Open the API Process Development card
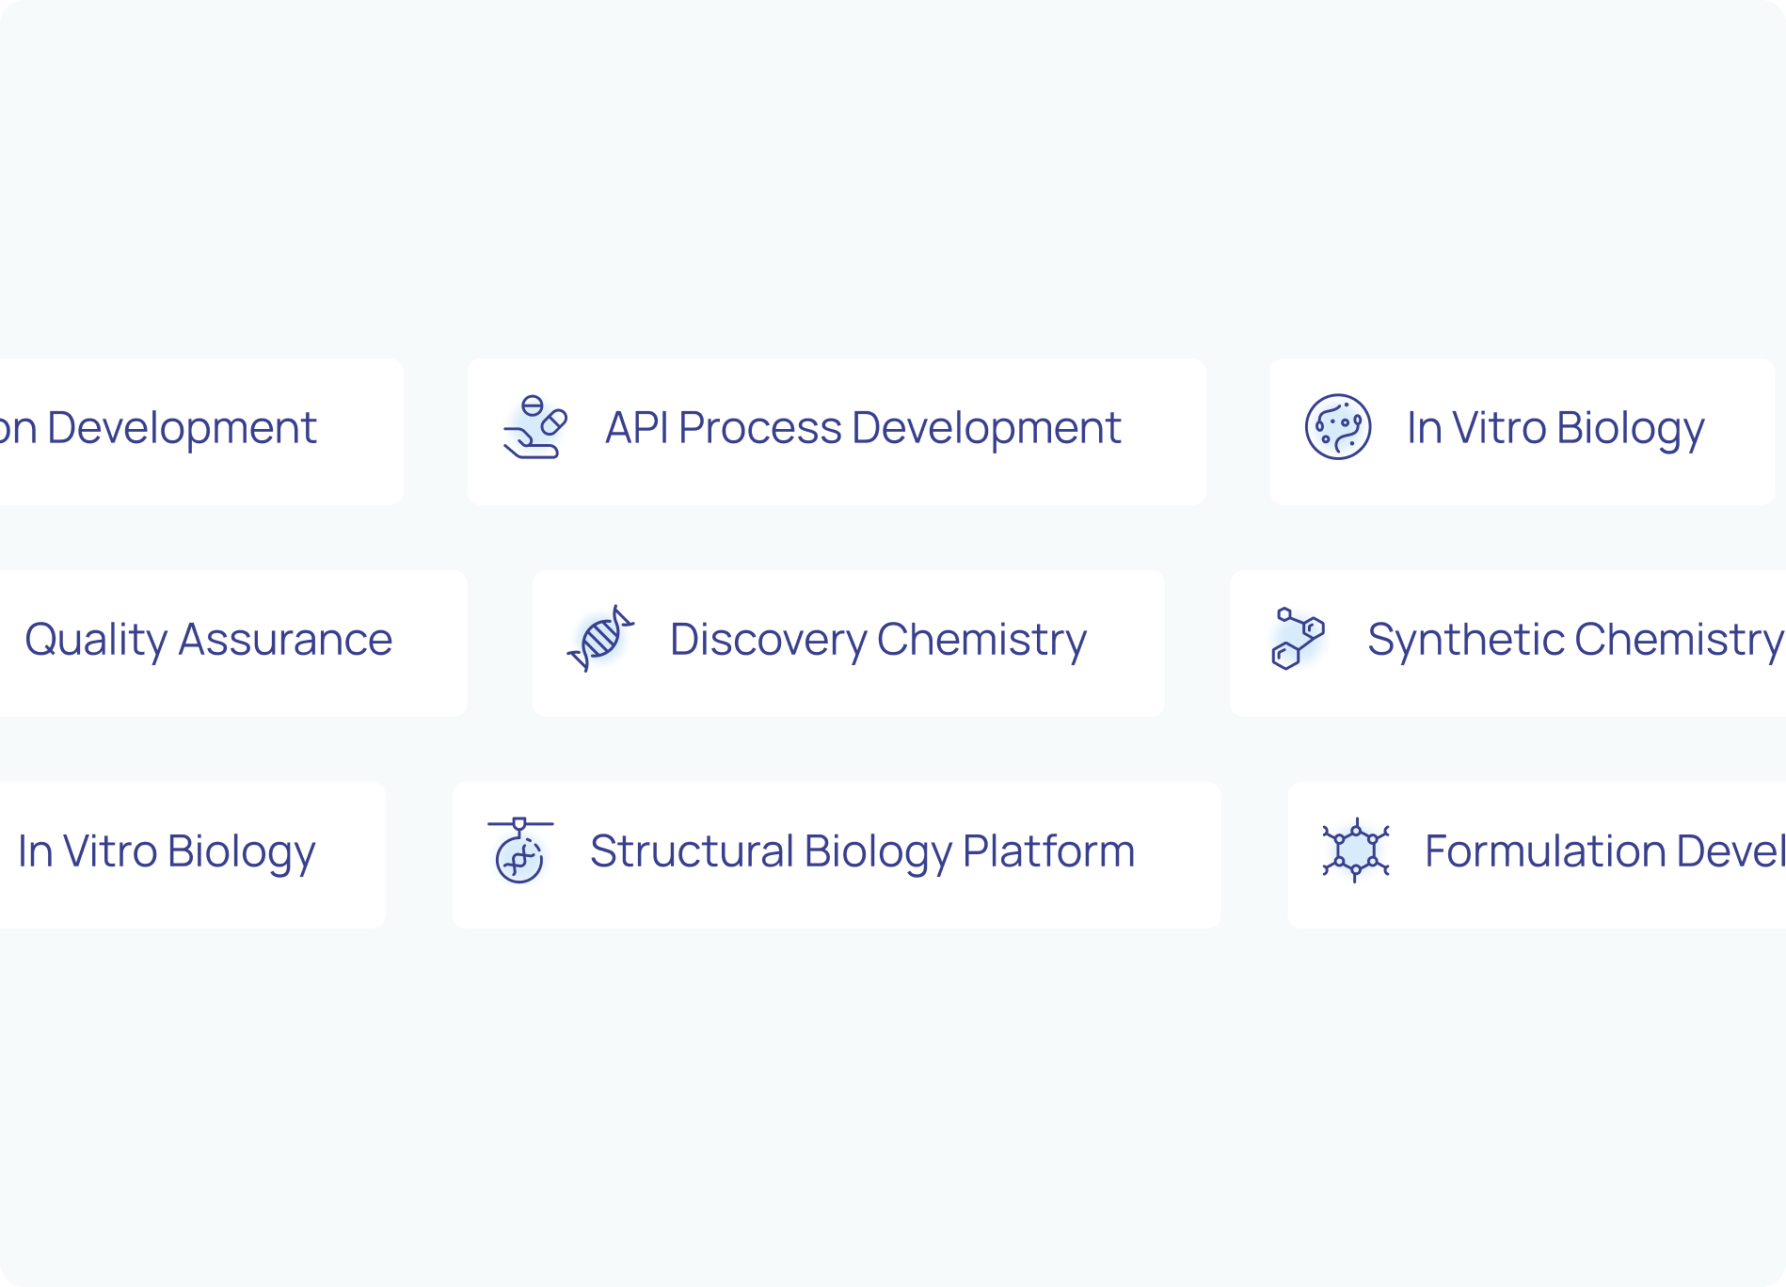 [x=836, y=432]
